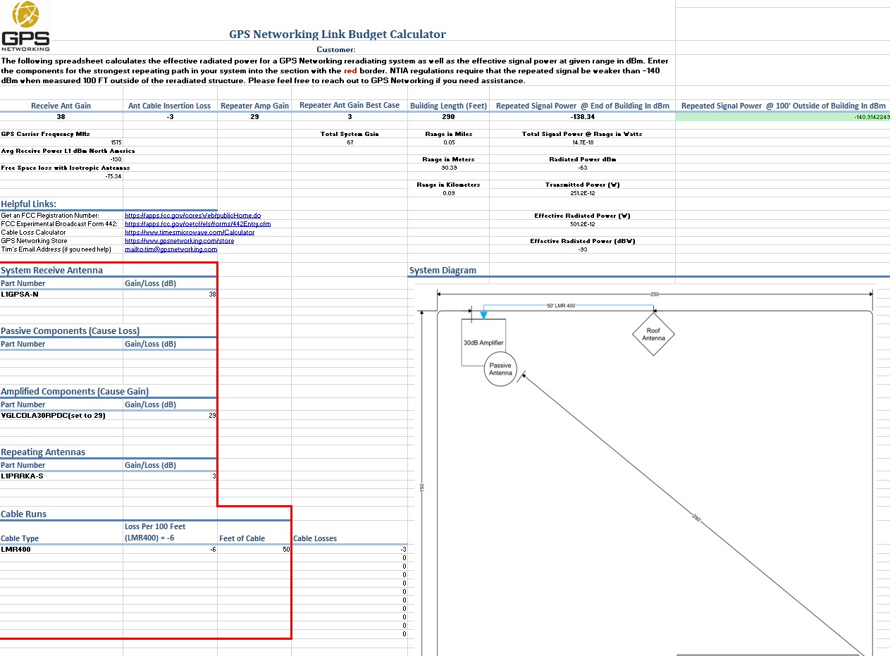Select the Repeater Amp Gain value 29
The image size is (890, 656).
pos(254,117)
